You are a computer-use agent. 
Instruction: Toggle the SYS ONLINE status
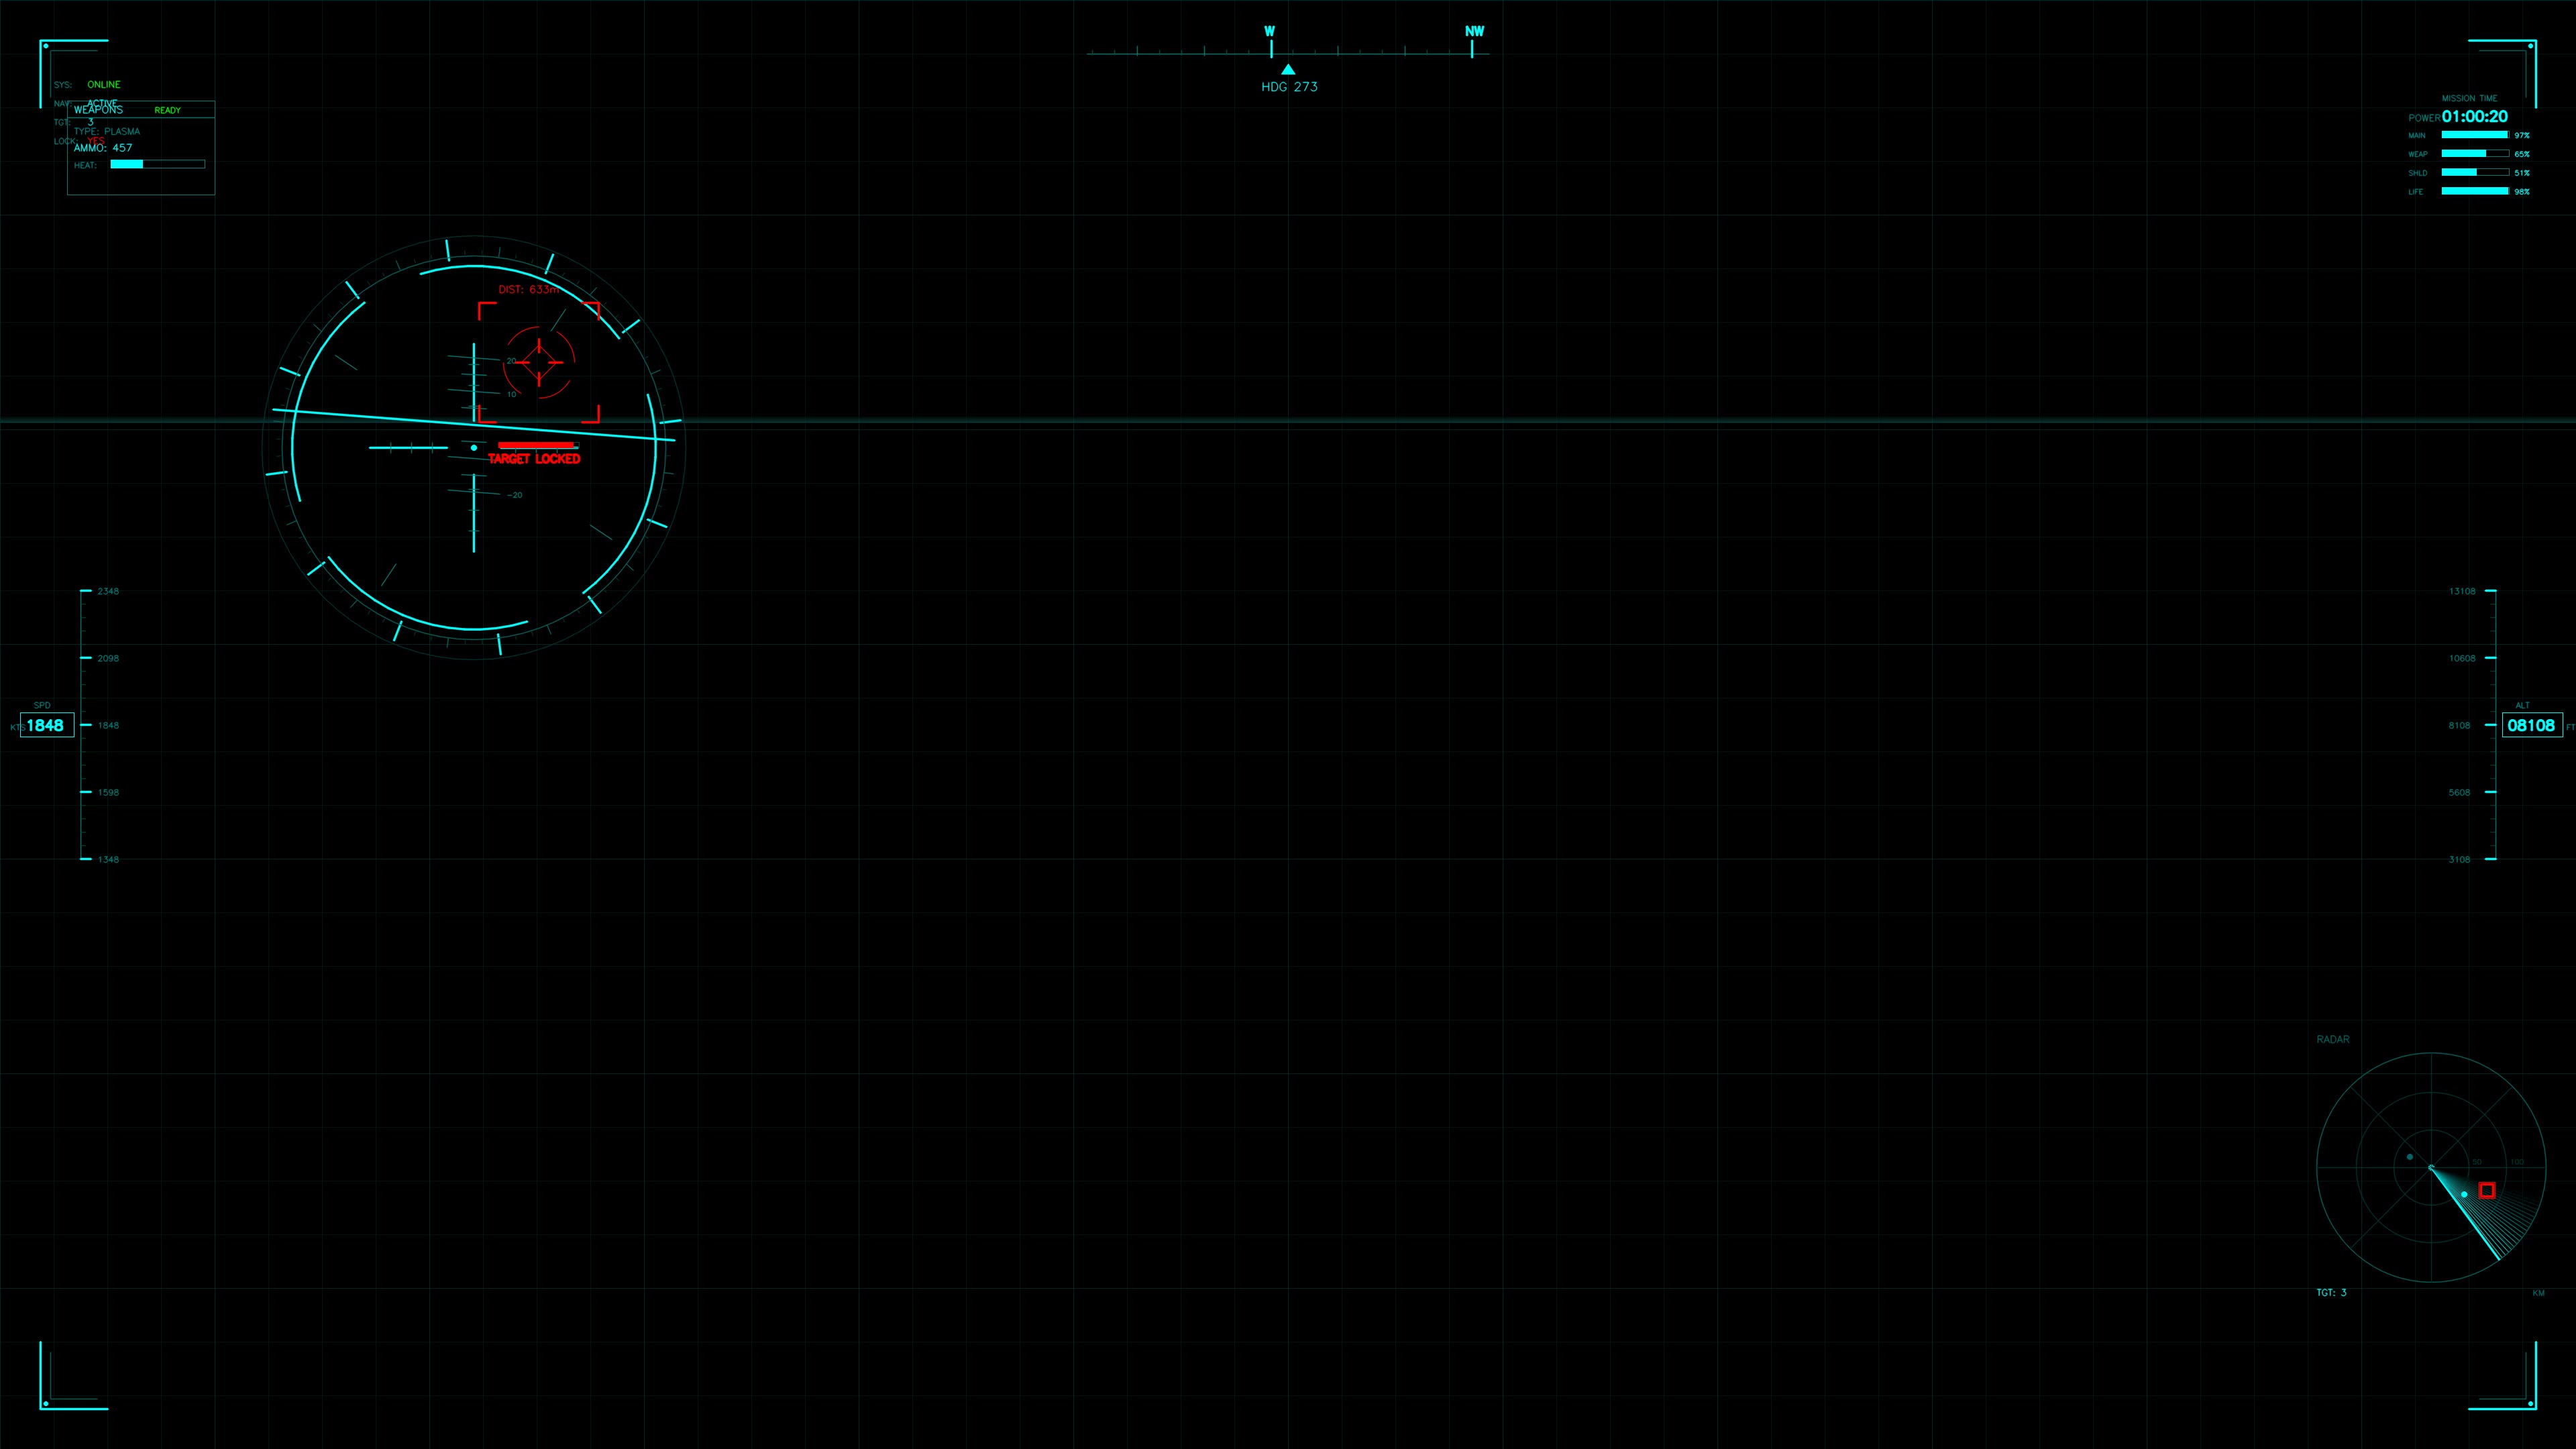tap(104, 84)
